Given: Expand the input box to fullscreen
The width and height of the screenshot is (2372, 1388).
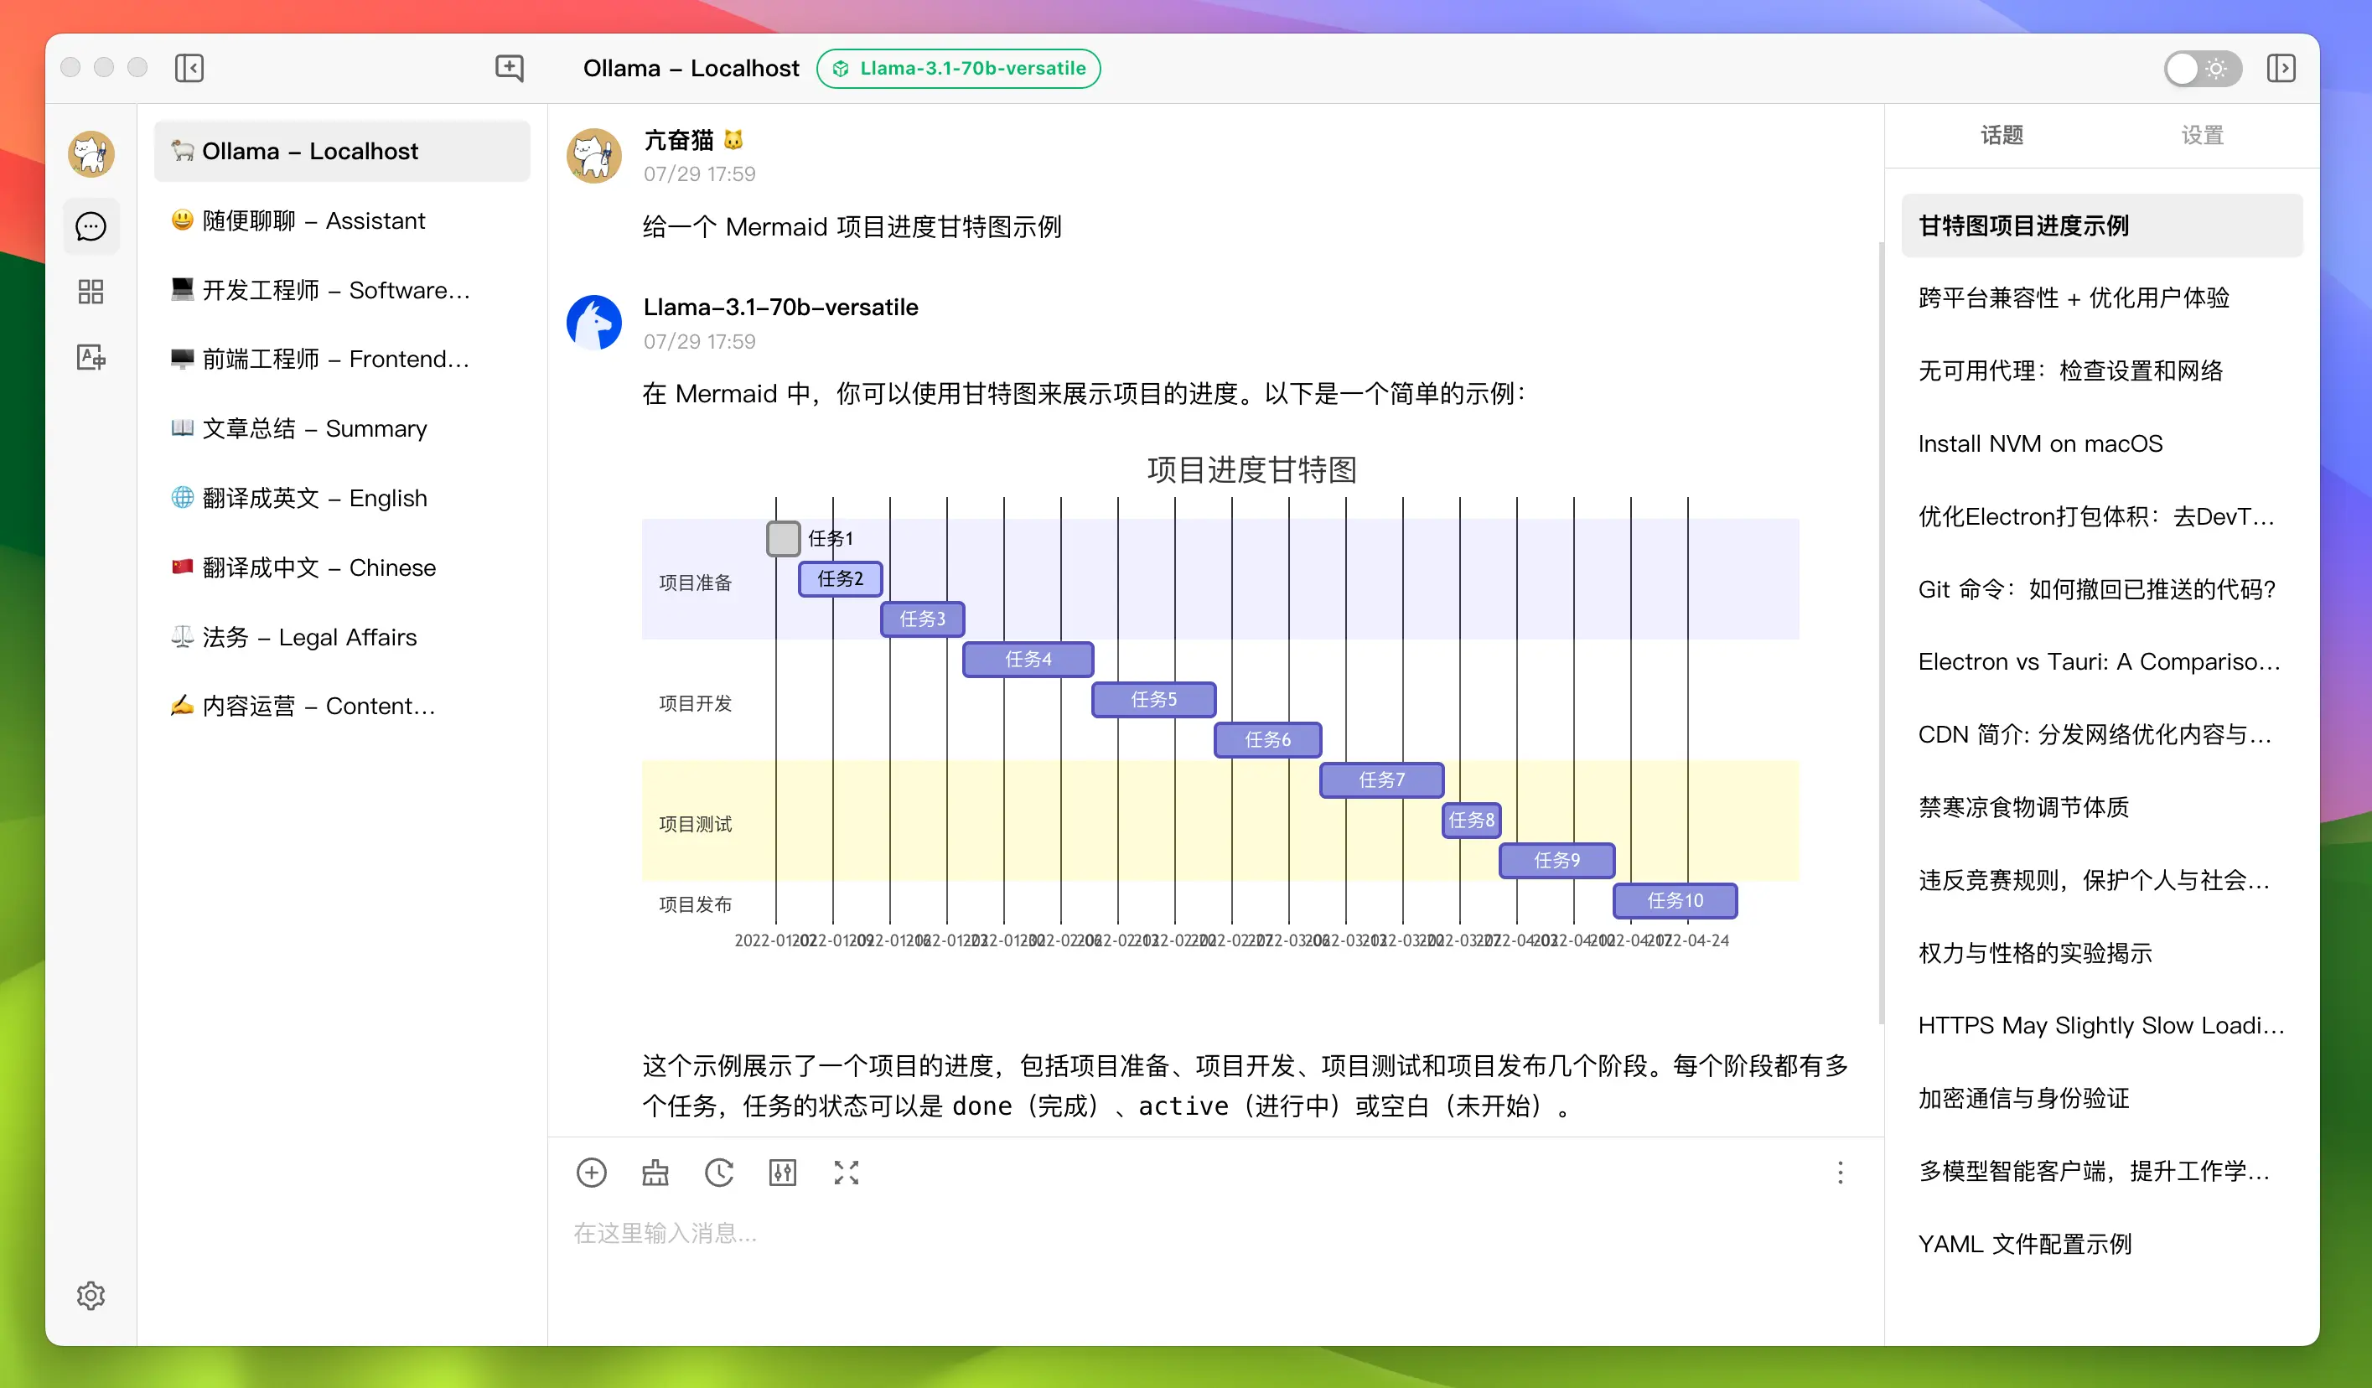Looking at the screenshot, I should [847, 1173].
